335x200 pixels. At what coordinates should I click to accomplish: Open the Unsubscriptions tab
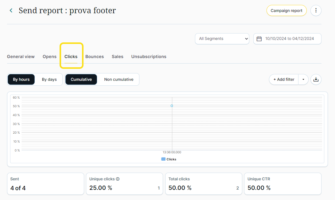(x=149, y=57)
